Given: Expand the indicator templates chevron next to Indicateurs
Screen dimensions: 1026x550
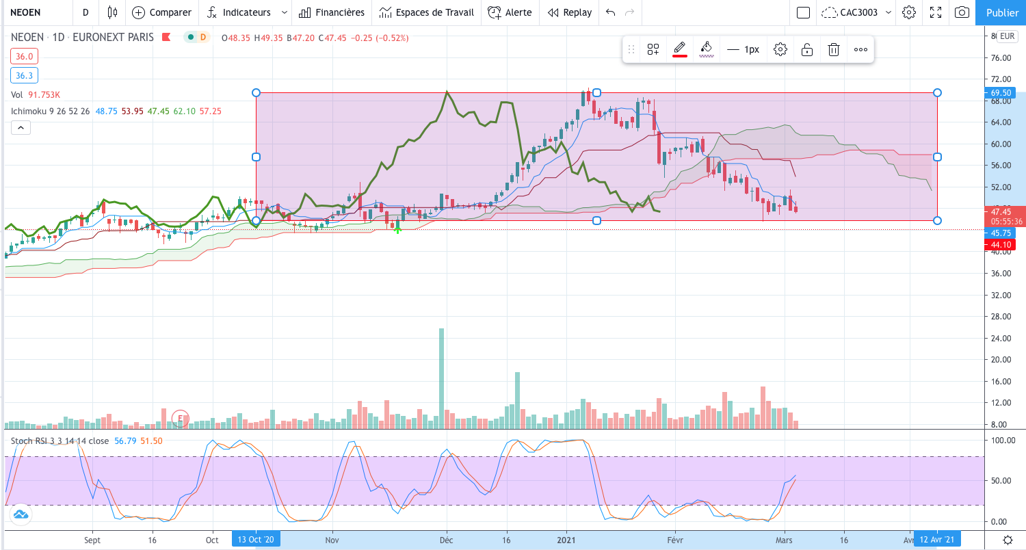Looking at the screenshot, I should coord(284,12).
